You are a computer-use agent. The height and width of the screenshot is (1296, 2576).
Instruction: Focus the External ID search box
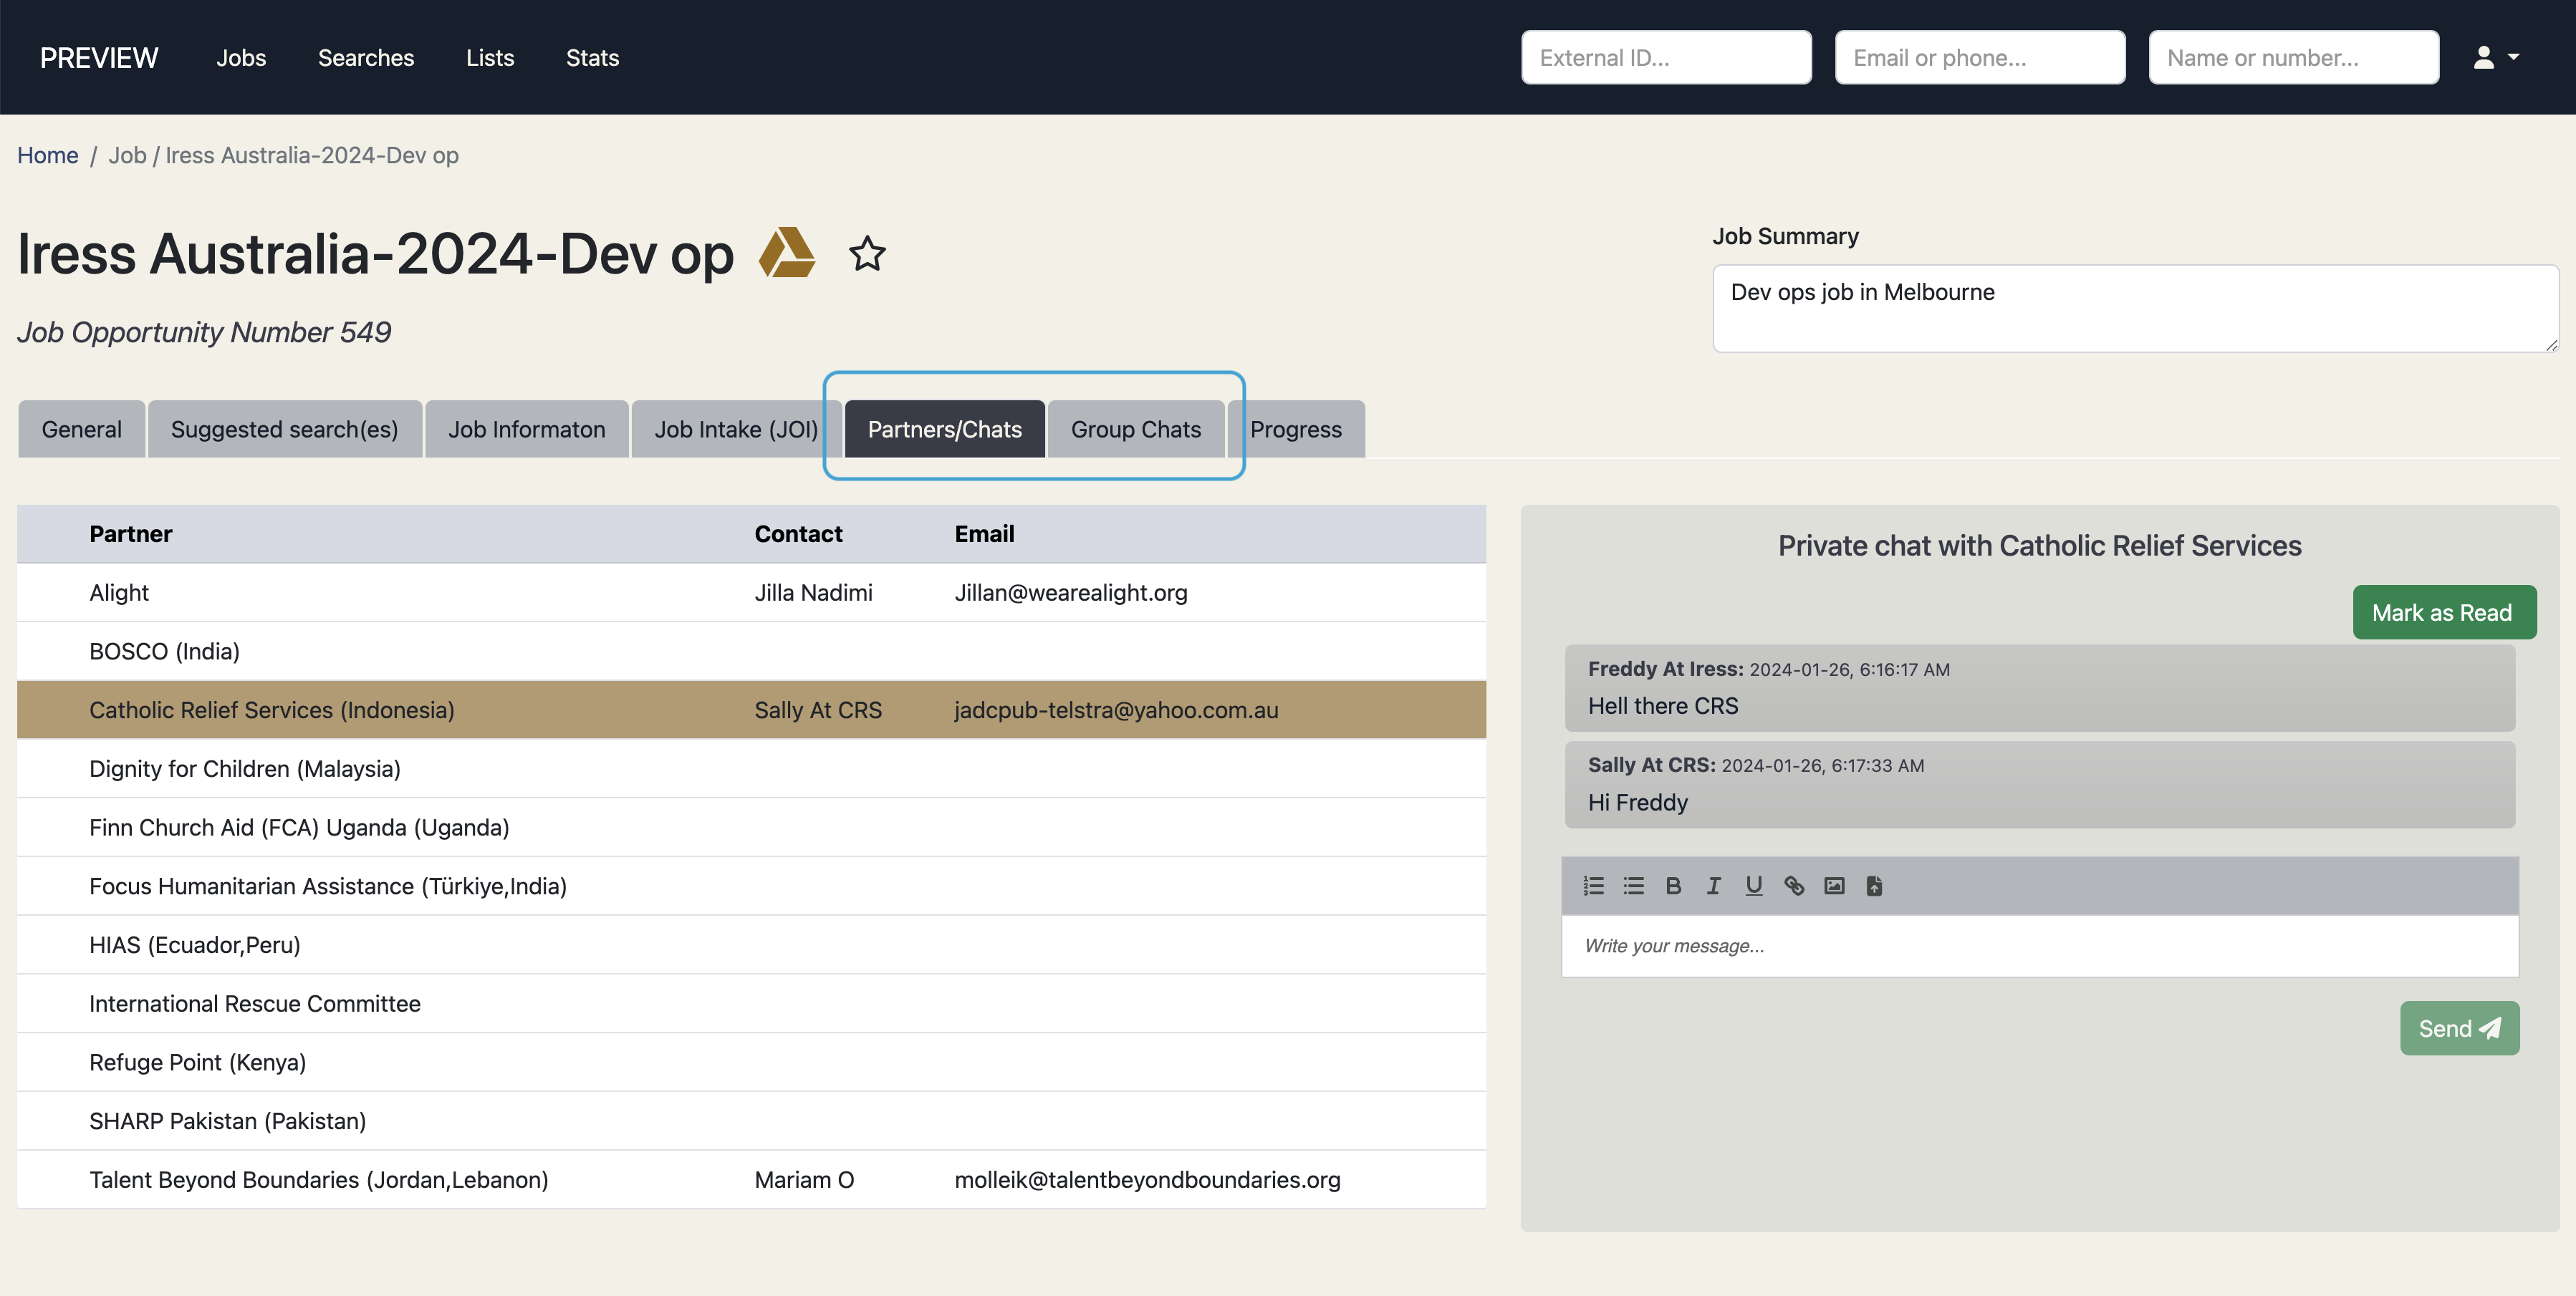(x=1665, y=57)
